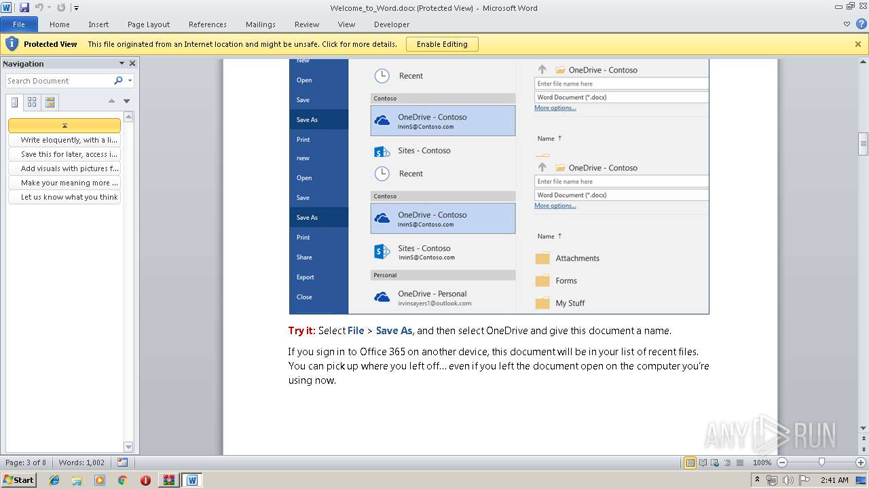Viewport: 869px width, 489px height.
Task: Open the find options dropdown arrow
Action: (x=130, y=81)
